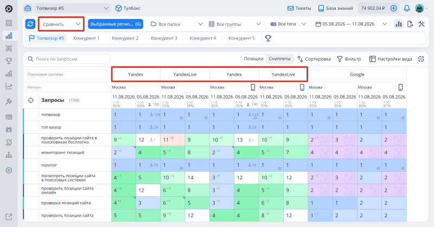Click the Google search engine header
The width and height of the screenshot is (434, 227).
pyautogui.click(x=357, y=74)
